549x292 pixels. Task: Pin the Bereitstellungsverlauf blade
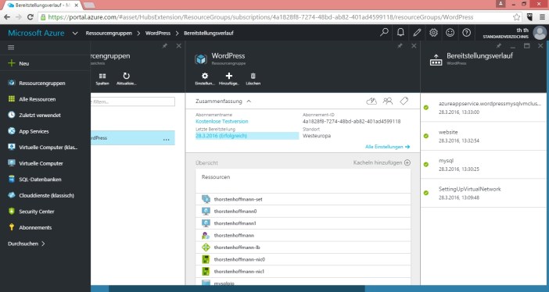pyautogui.click(x=499, y=46)
